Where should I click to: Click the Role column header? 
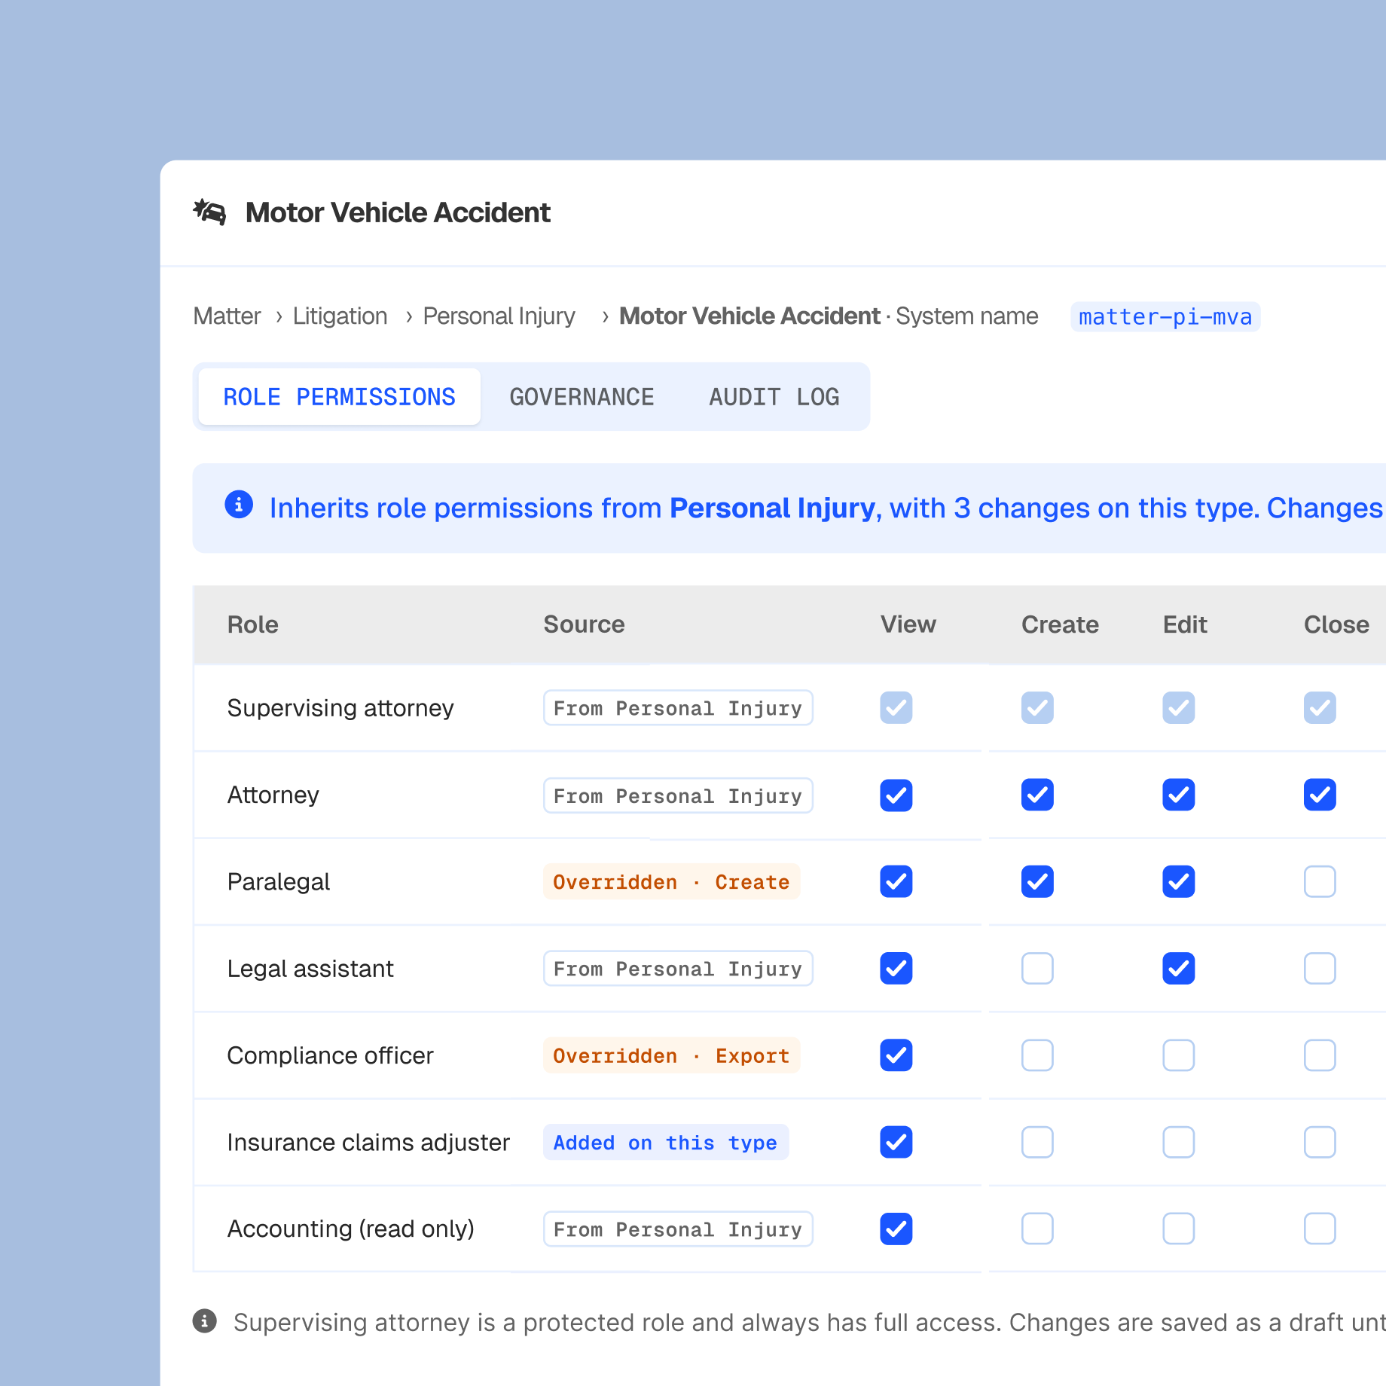pyautogui.click(x=253, y=624)
